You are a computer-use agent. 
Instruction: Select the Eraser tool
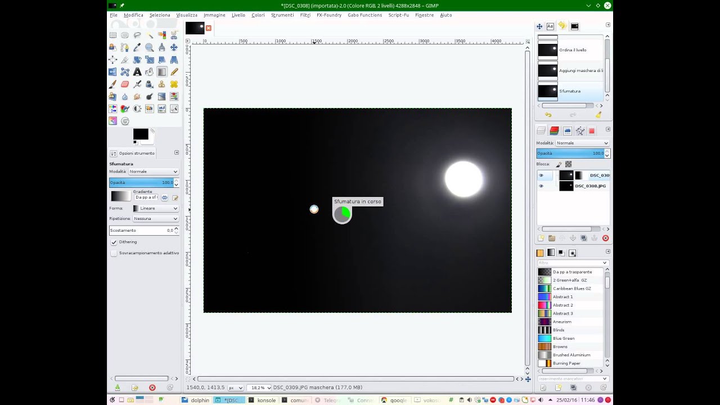125,84
